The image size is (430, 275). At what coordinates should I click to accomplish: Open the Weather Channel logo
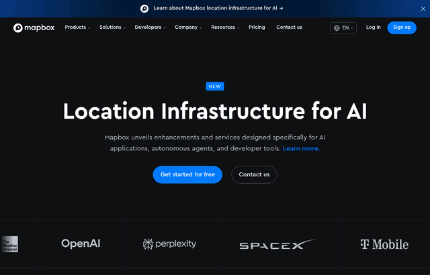pos(10,244)
